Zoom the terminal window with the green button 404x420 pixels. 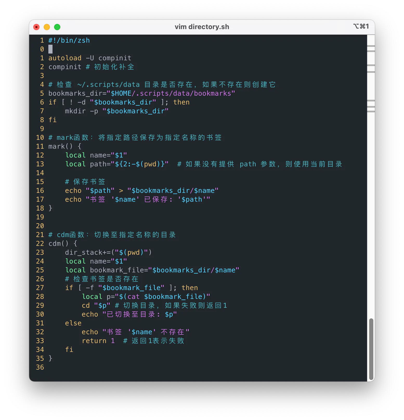[x=57, y=27]
